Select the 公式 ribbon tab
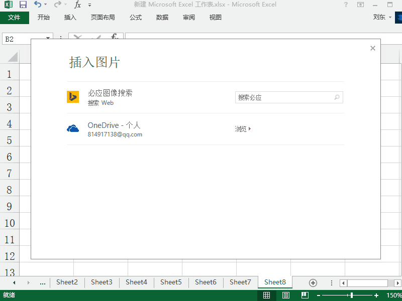 (x=135, y=18)
